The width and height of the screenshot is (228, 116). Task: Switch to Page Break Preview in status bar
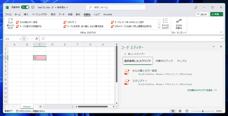click(x=187, y=111)
